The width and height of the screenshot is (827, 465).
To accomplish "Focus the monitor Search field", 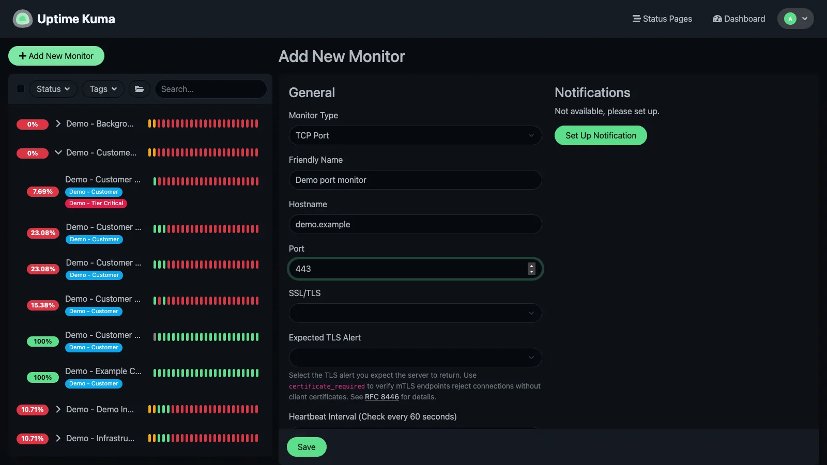I will coord(211,89).
